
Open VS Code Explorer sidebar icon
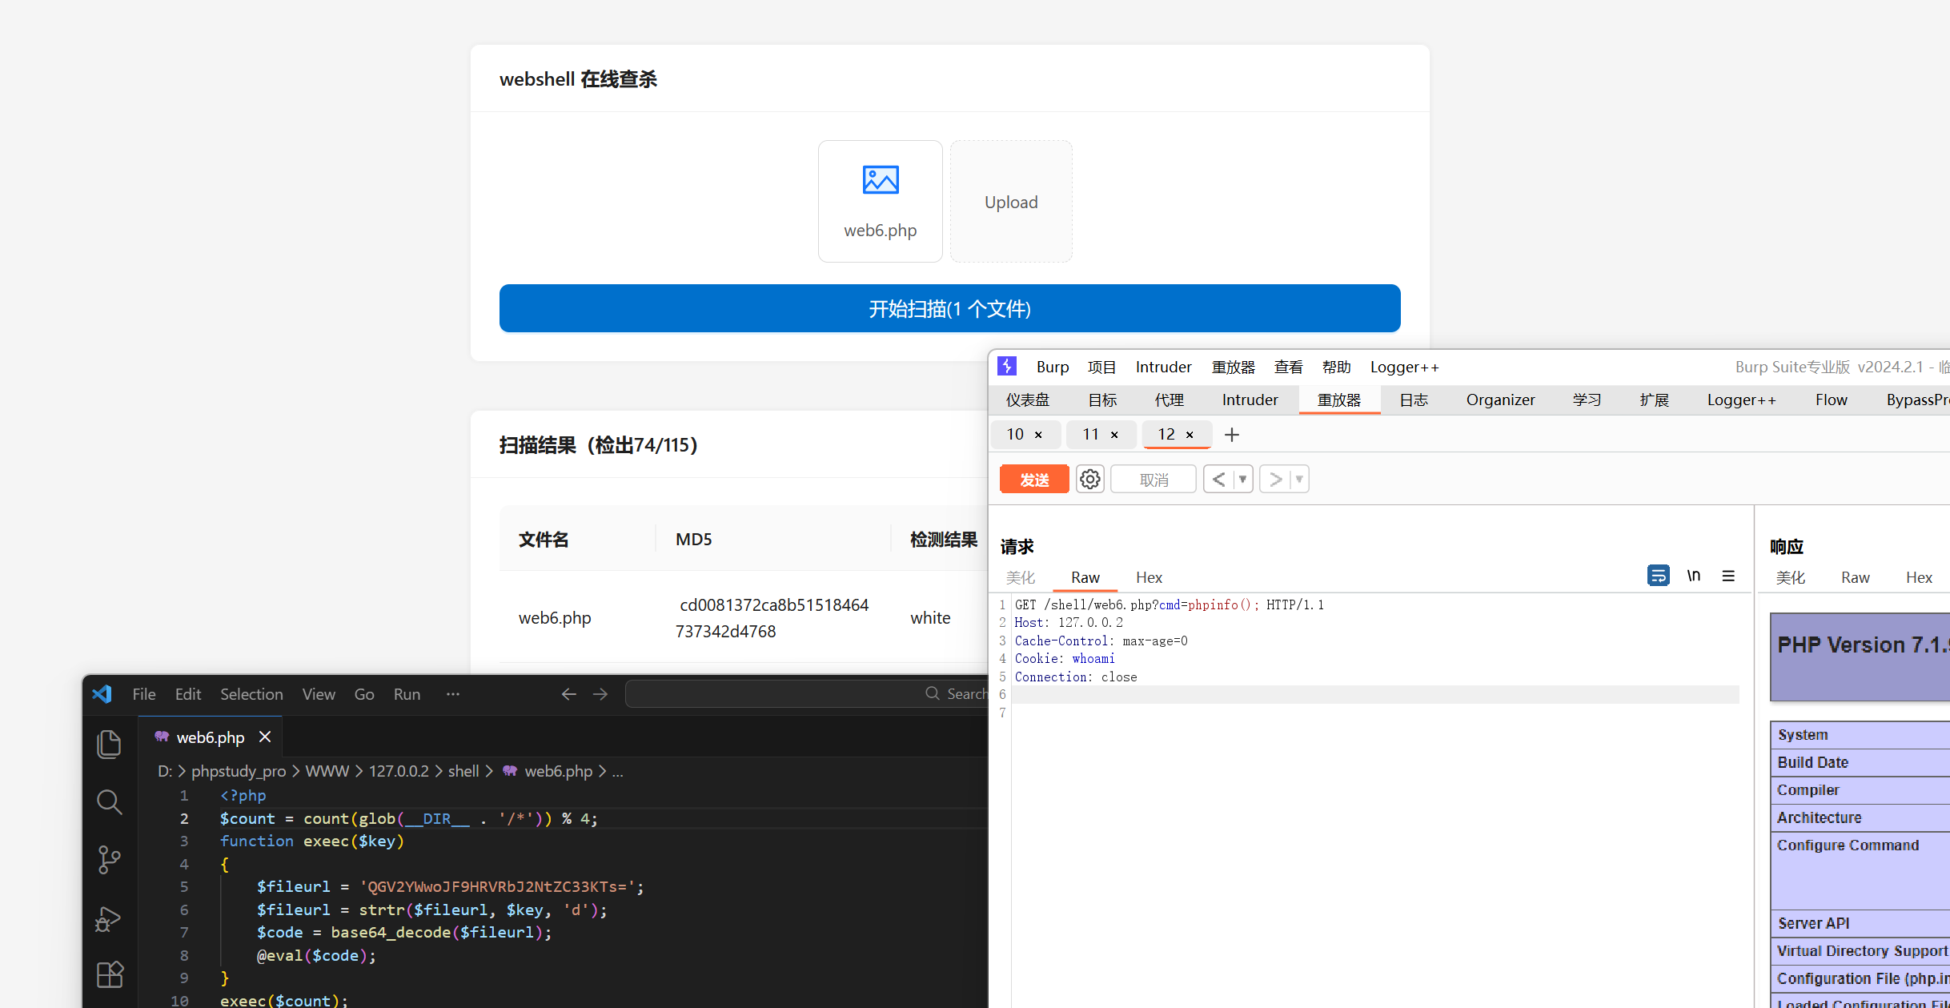[x=109, y=744]
